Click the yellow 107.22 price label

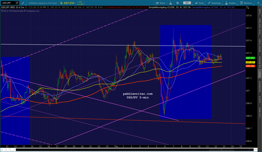(x=250, y=62)
